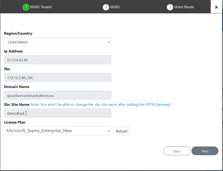Click the PSTN Gateway note text

click(100, 105)
